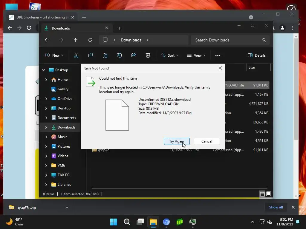
Task: Select the Downloads tab in File Explorer
Action: [76, 28]
